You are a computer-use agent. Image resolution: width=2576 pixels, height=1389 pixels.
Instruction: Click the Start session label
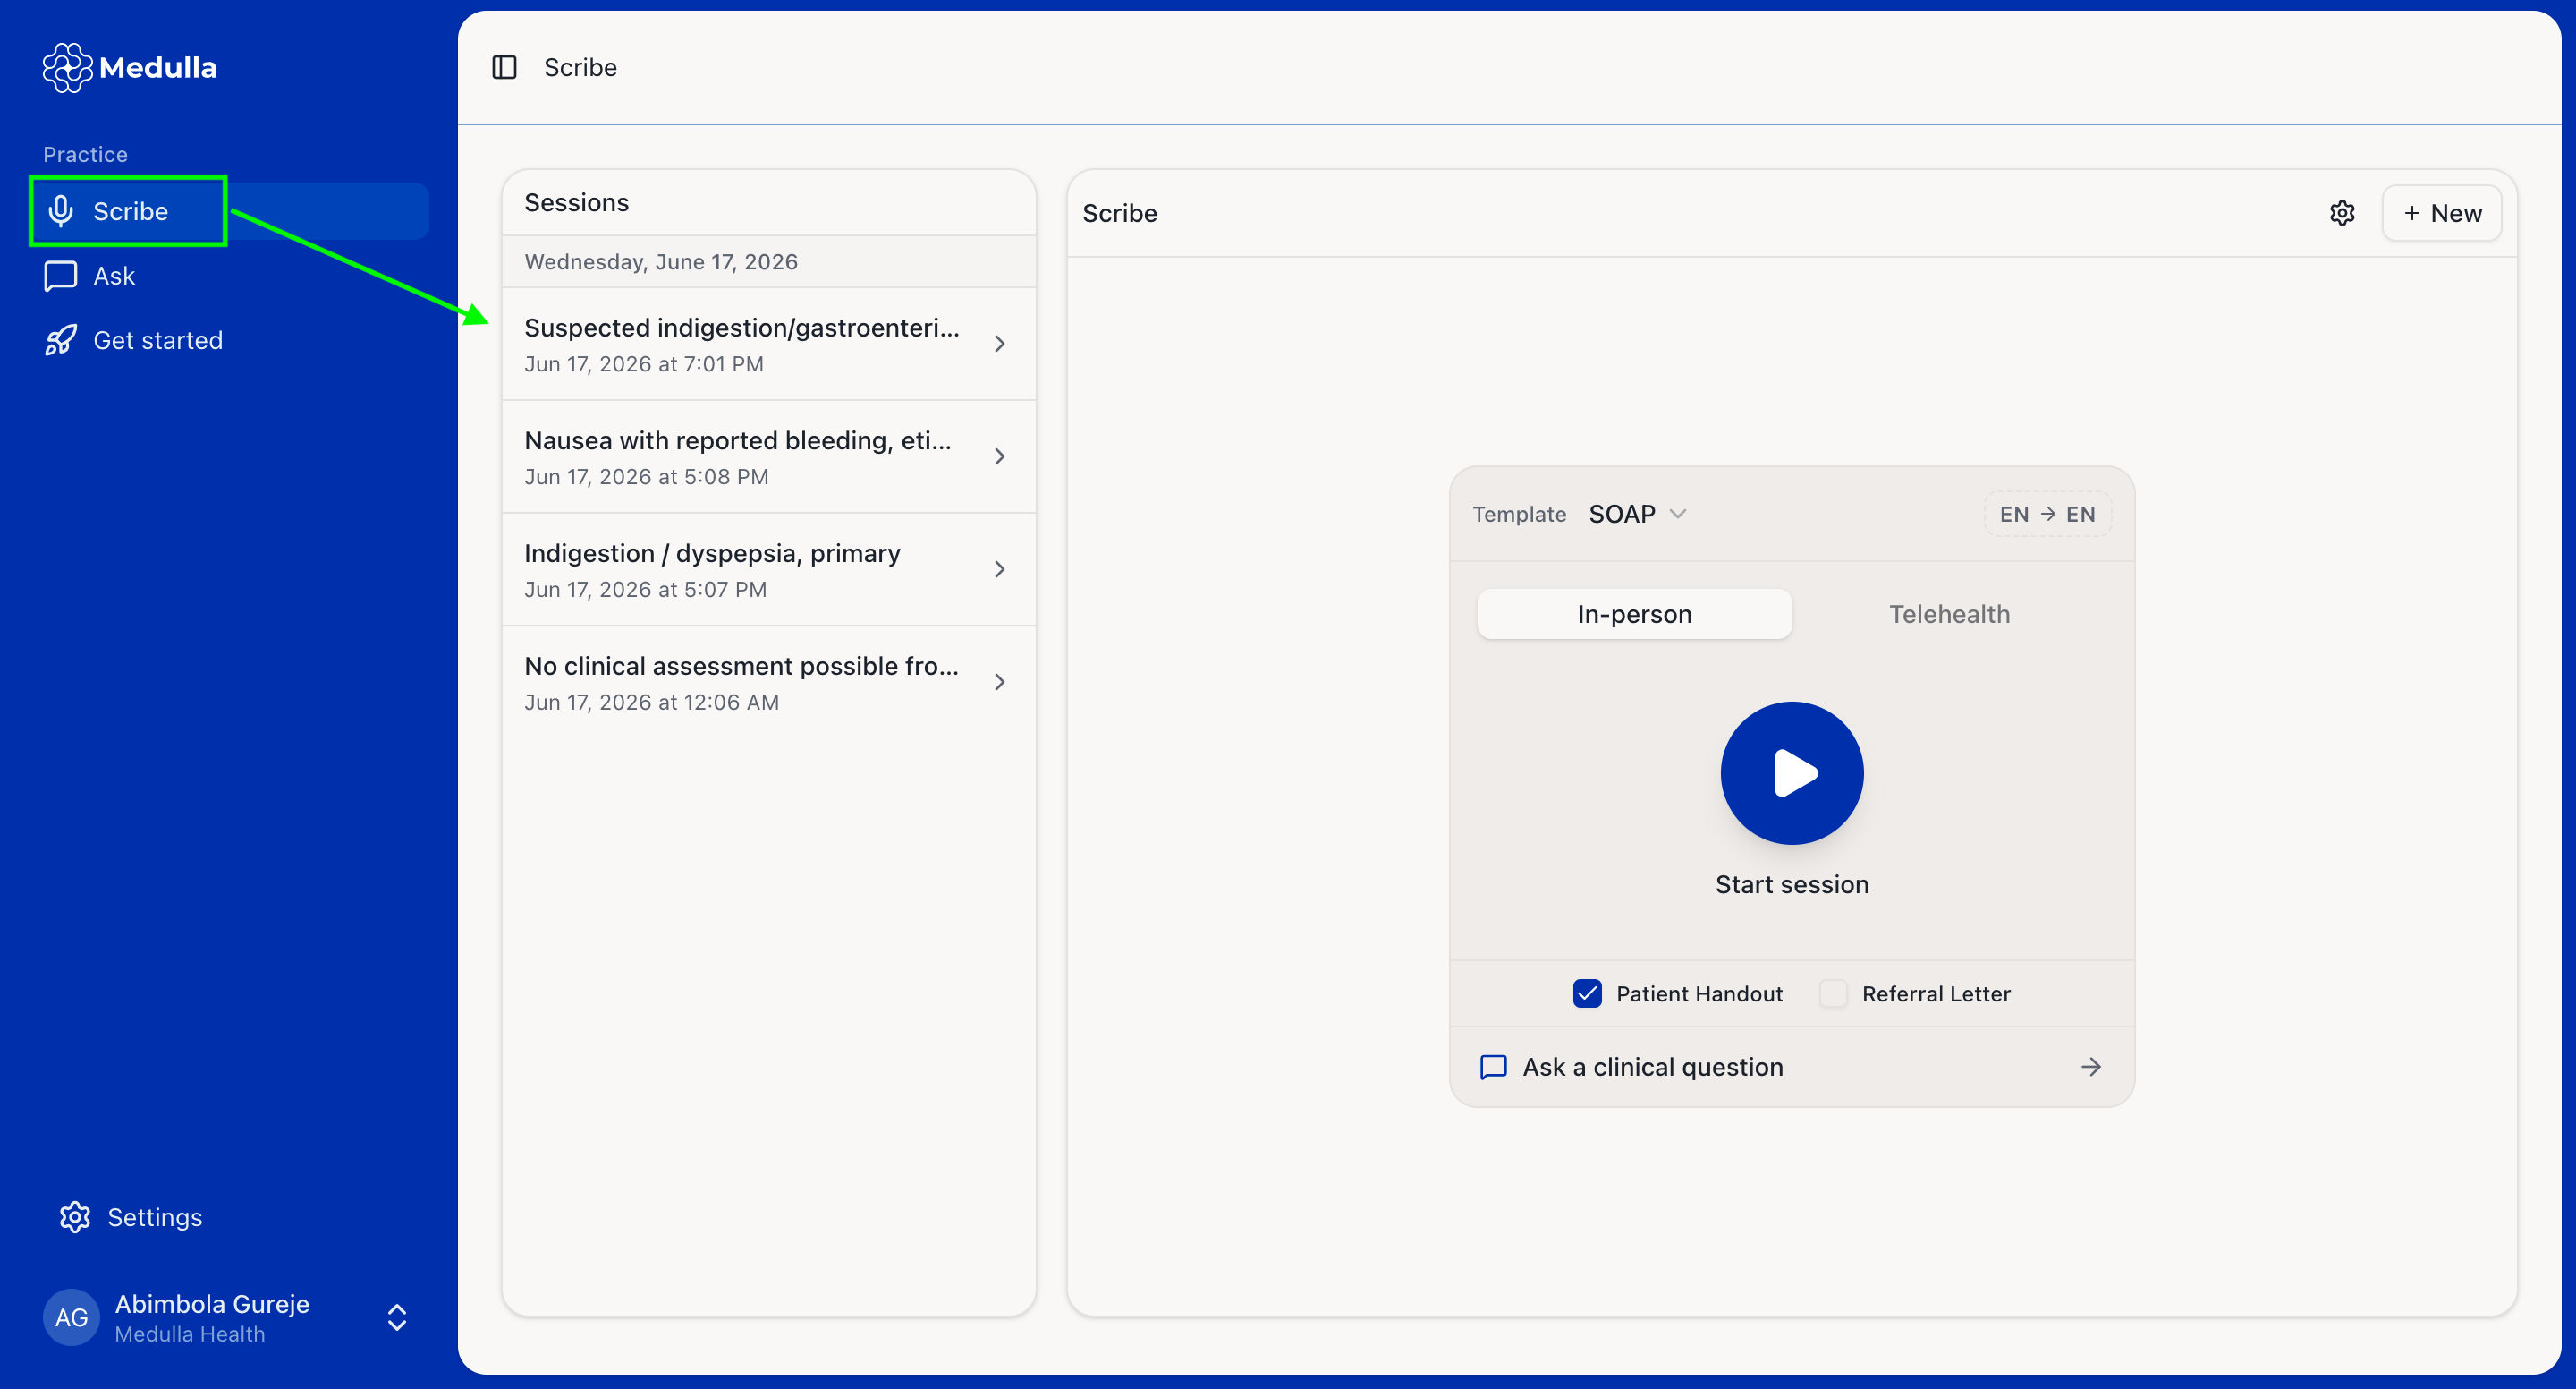[1791, 883]
